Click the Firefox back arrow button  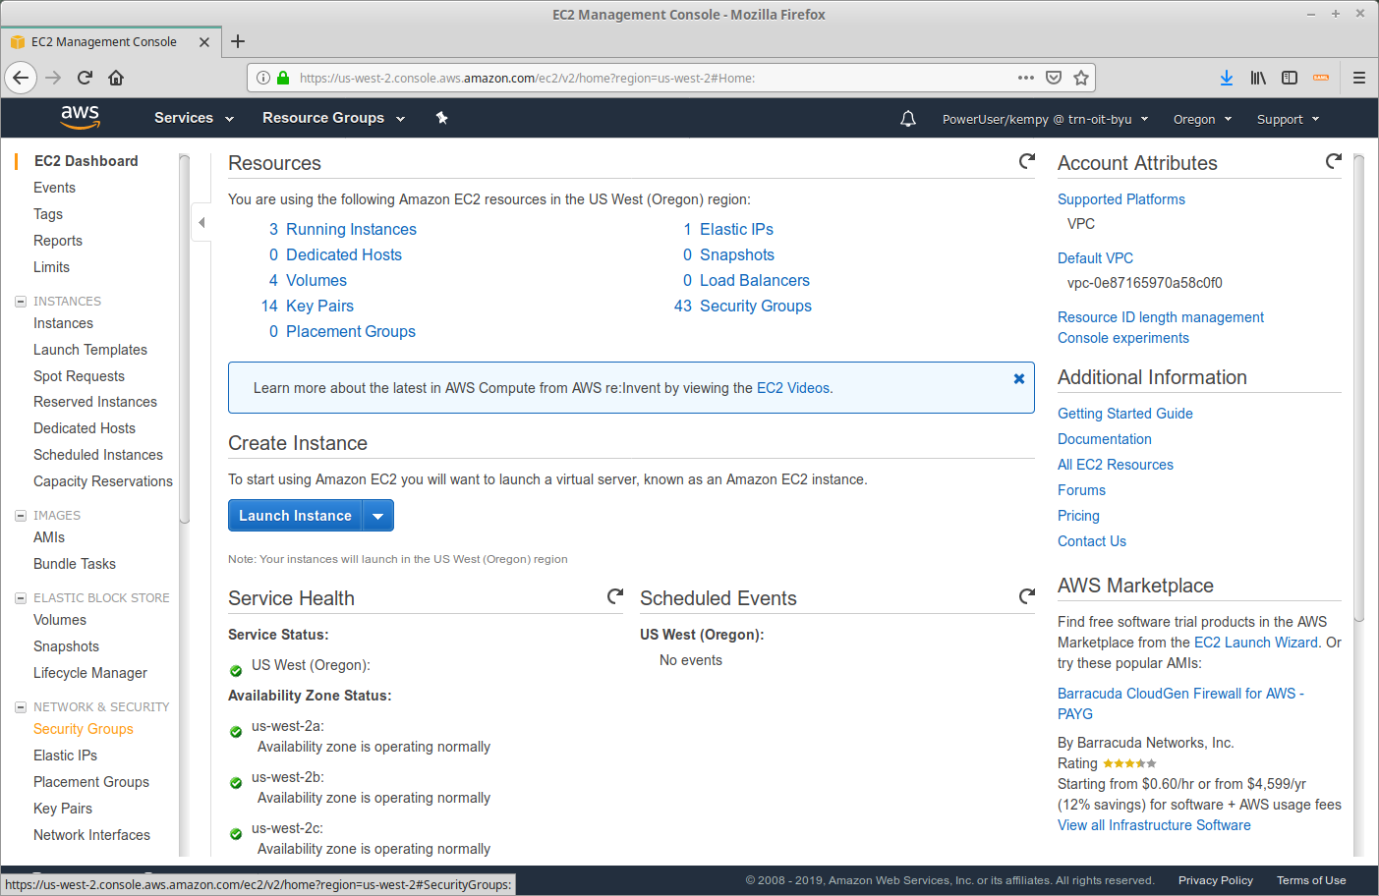(21, 78)
